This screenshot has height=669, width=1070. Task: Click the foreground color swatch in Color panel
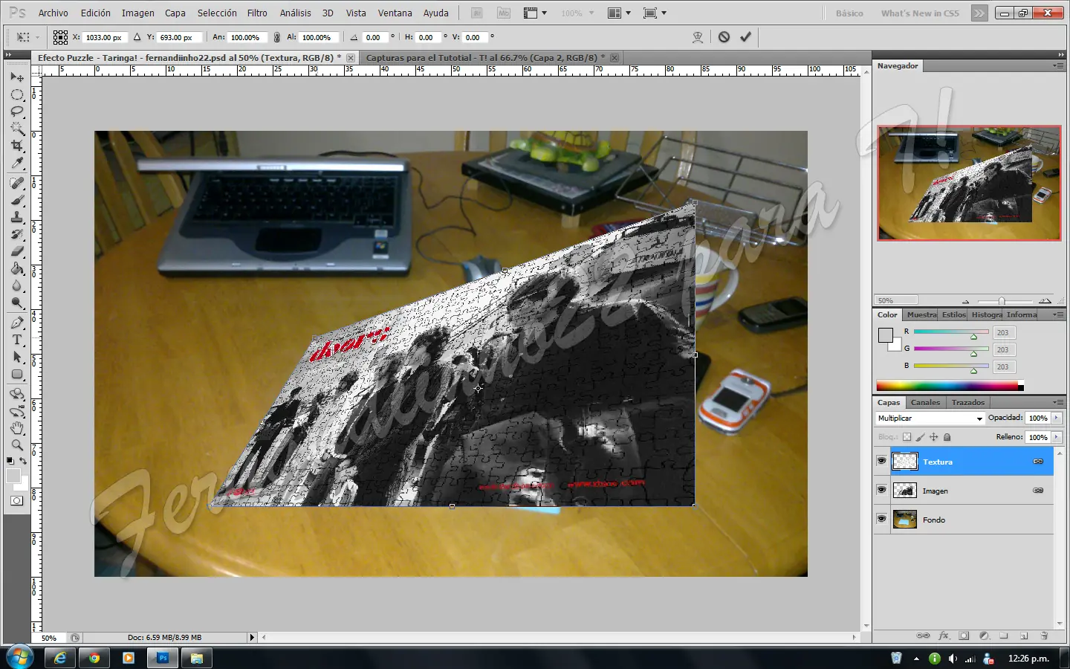point(885,335)
